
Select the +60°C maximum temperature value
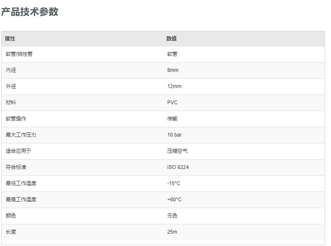[x=174, y=199]
